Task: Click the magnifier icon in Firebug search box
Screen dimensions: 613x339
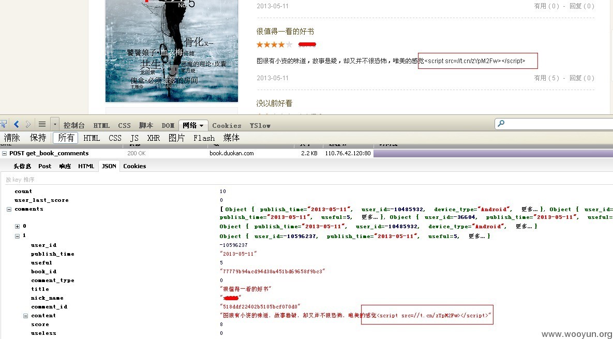Action: tap(501, 124)
